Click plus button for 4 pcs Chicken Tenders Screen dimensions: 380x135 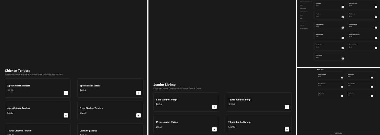(x=66, y=115)
